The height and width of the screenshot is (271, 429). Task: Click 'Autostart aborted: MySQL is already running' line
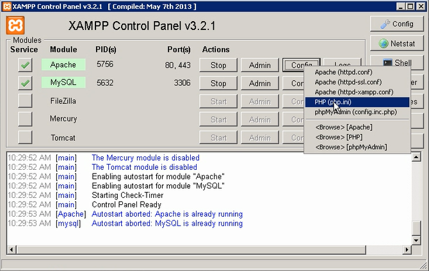[167, 224]
